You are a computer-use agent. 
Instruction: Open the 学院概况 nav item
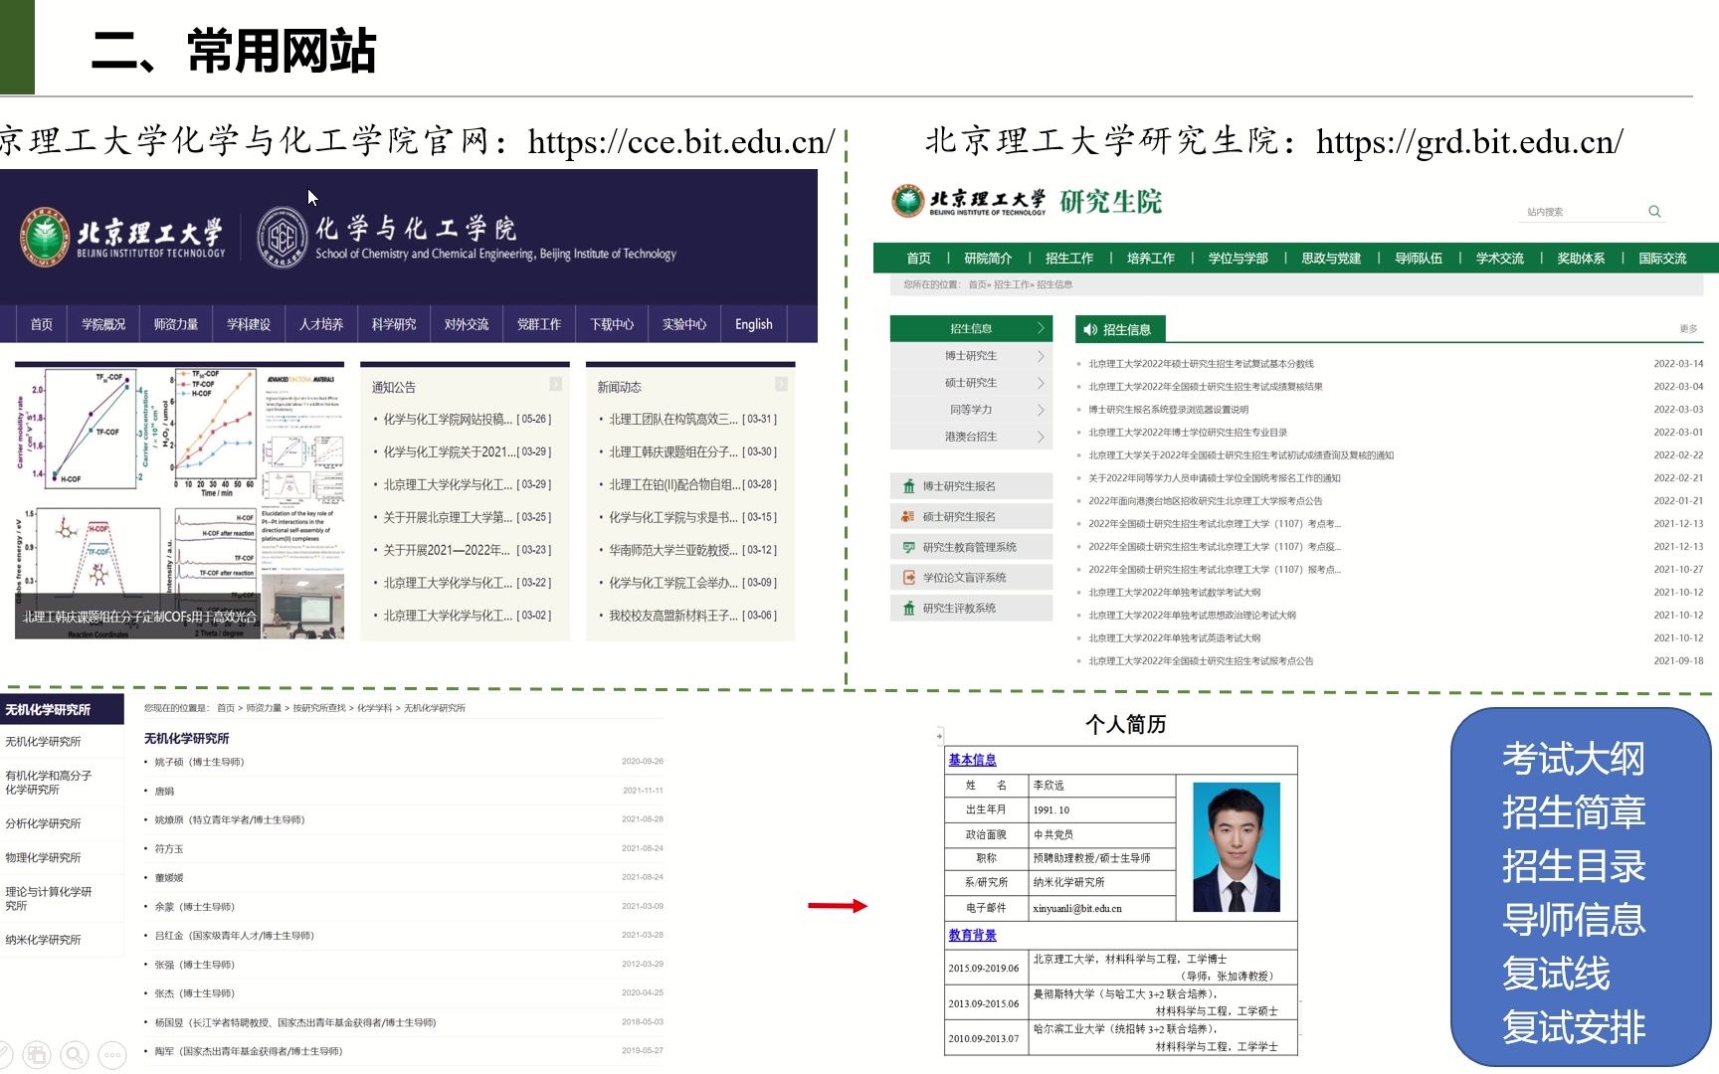[x=103, y=324]
